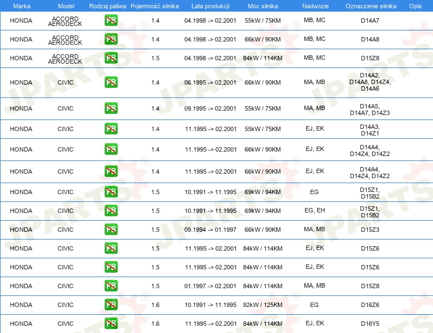Click 84kW / 114KM in Accord Aerodeck row
The image size is (433, 333).
click(262, 58)
